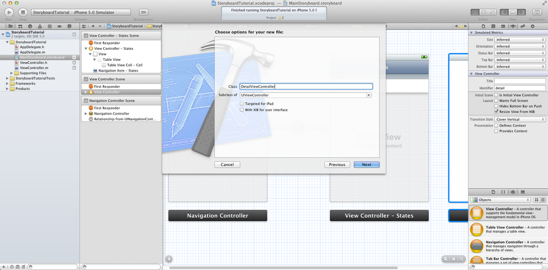Open the Object library

coord(513,192)
